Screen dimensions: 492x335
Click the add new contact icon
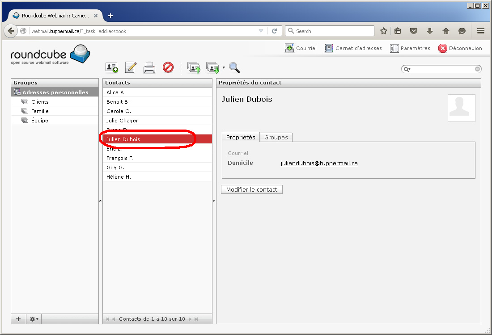(111, 67)
